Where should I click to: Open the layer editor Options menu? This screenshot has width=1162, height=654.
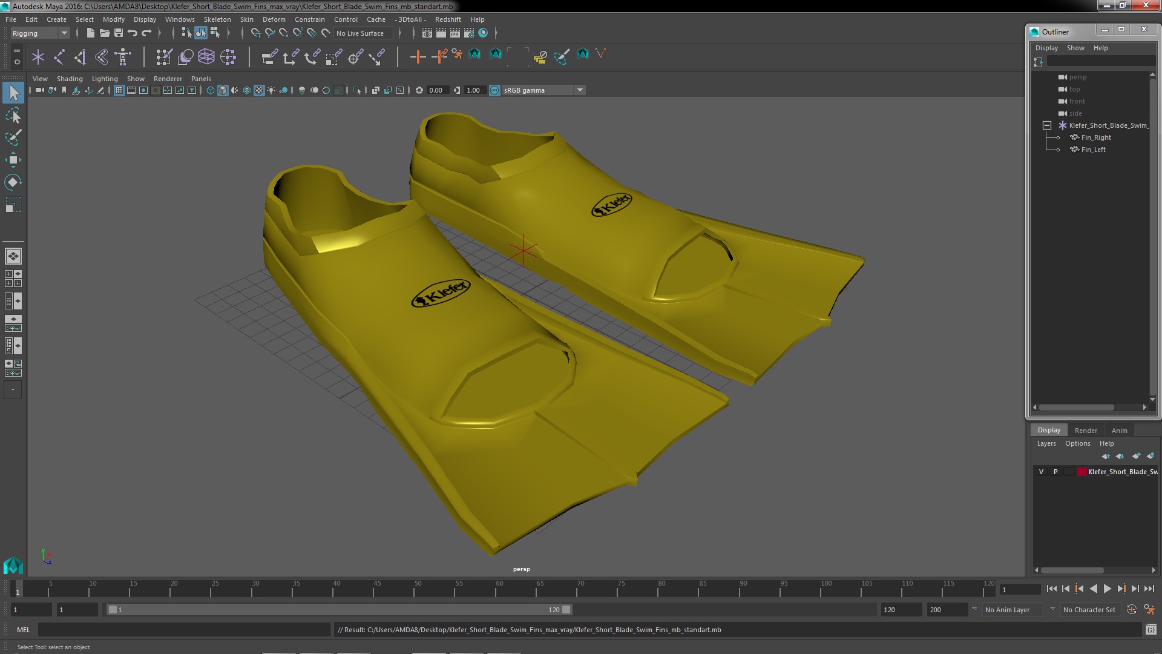click(x=1077, y=443)
